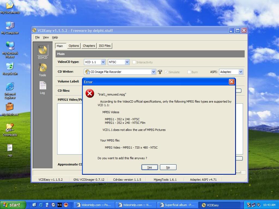Click the "MPEG1 - 352 x 240 - NTSC Film" line
The width and height of the screenshot is (279, 209).
coord(125,123)
